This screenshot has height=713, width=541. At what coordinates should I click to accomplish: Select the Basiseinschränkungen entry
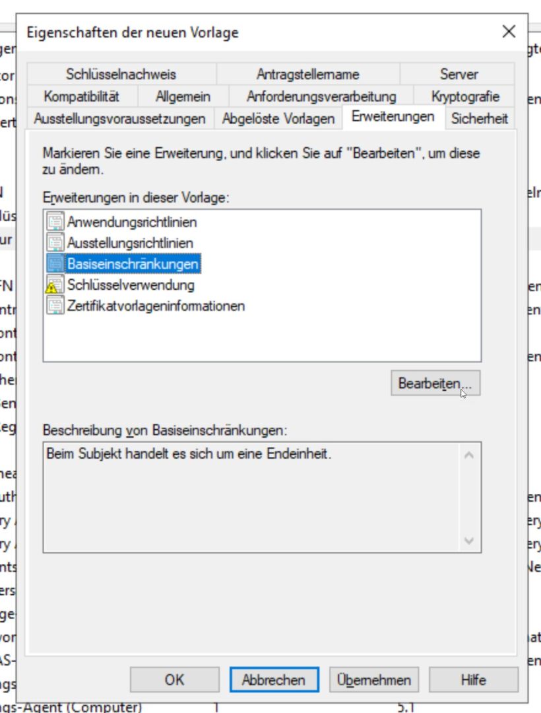(133, 263)
